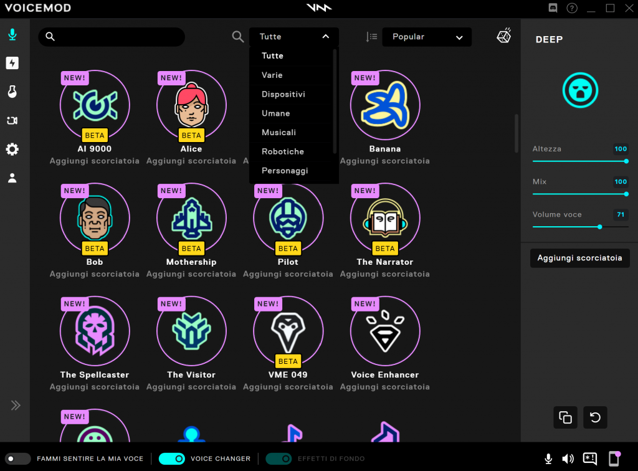
Task: Toggle Effetti di fondo switch
Action: [279, 459]
